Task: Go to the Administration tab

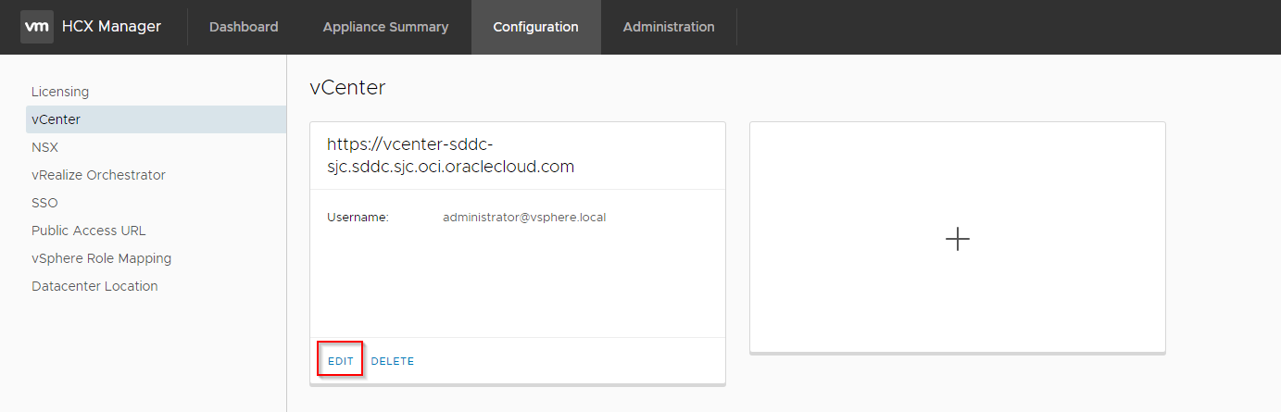Action: pyautogui.click(x=669, y=27)
